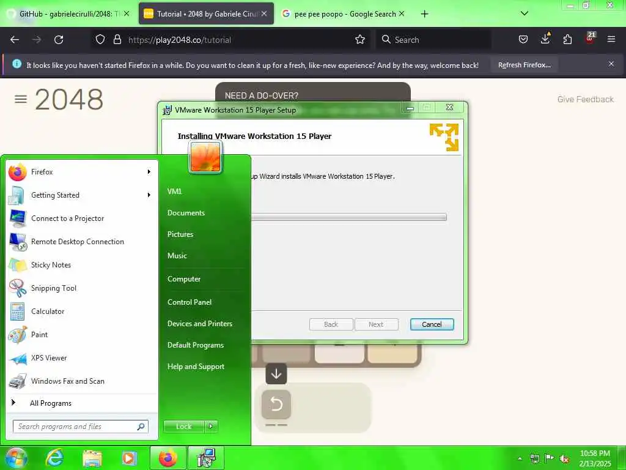Open Devices and Printers
The height and width of the screenshot is (470, 626).
coord(200,324)
